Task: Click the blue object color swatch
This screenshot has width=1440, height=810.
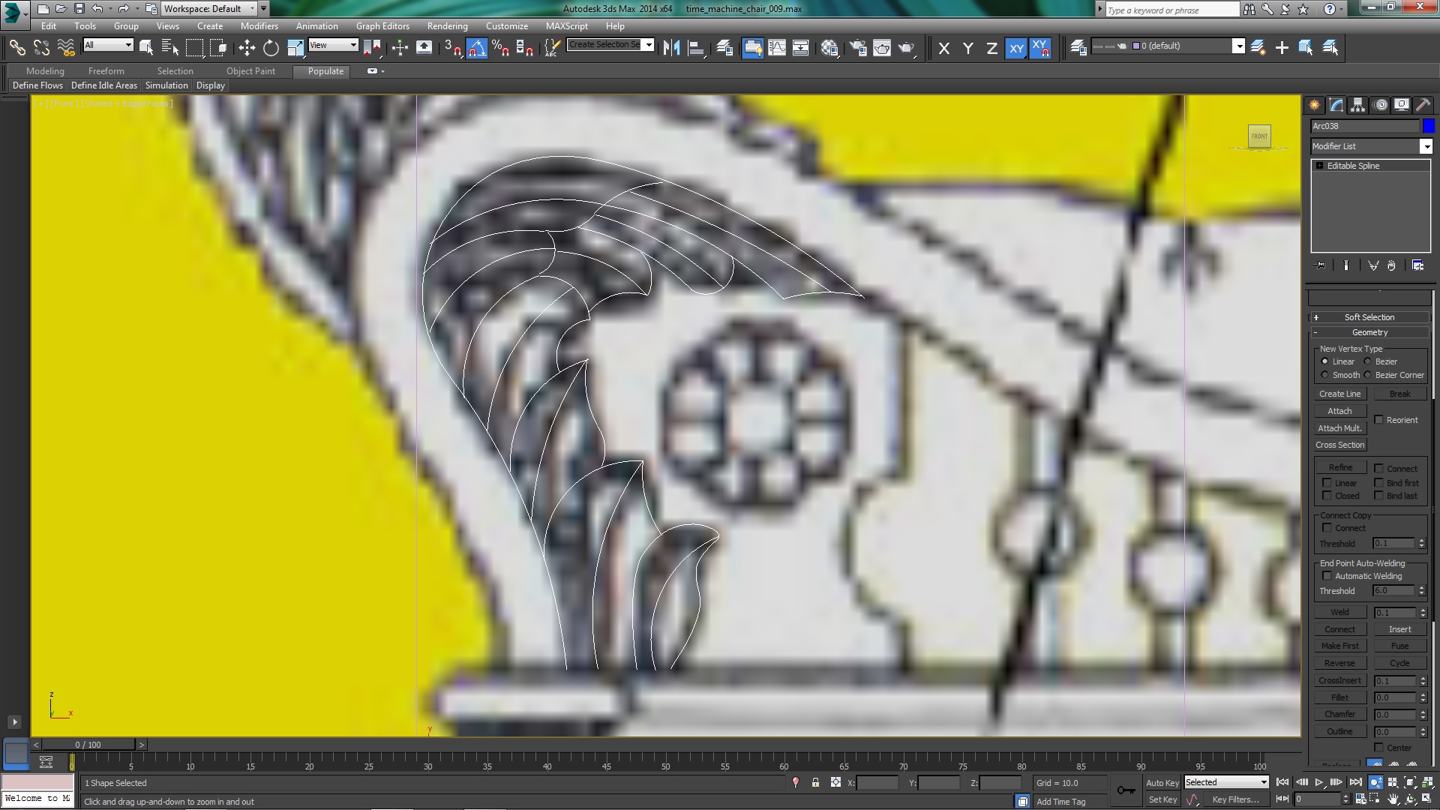Action: (1428, 126)
